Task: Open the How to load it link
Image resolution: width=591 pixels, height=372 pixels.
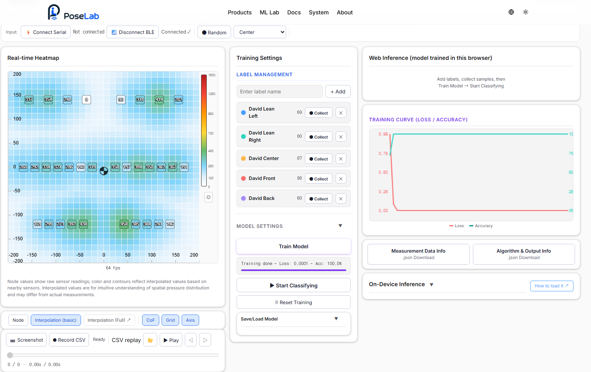Action: [551, 286]
